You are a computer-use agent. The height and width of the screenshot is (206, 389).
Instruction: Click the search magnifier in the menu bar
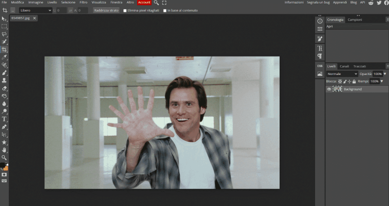tap(156, 3)
